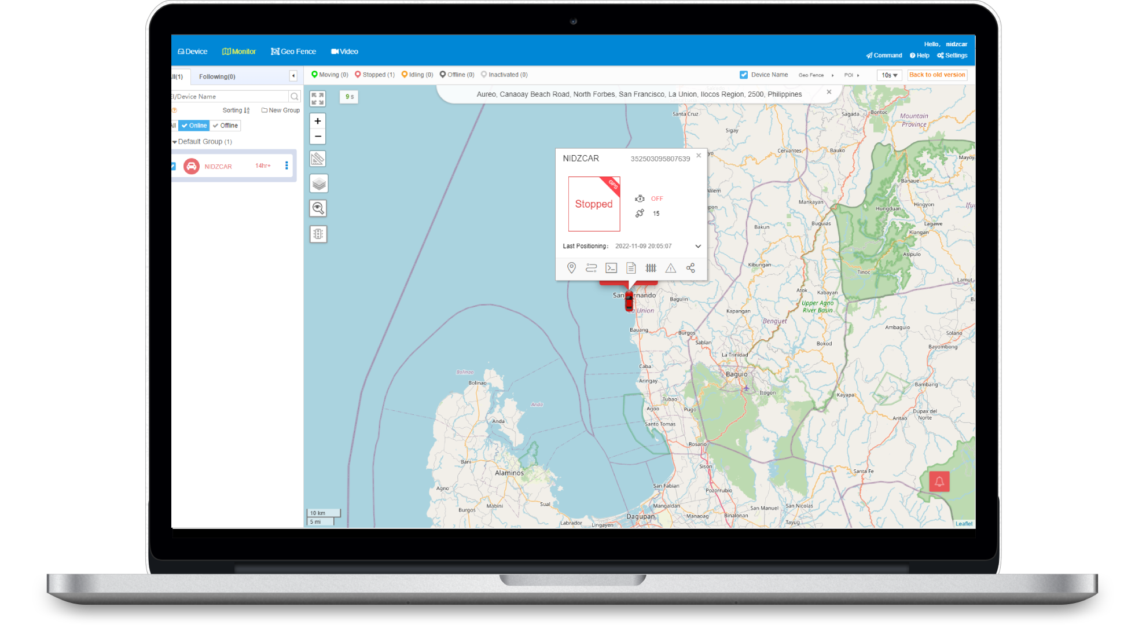Click the red Stopped status box
Viewport: 1146px width, 625px height.
coord(594,204)
